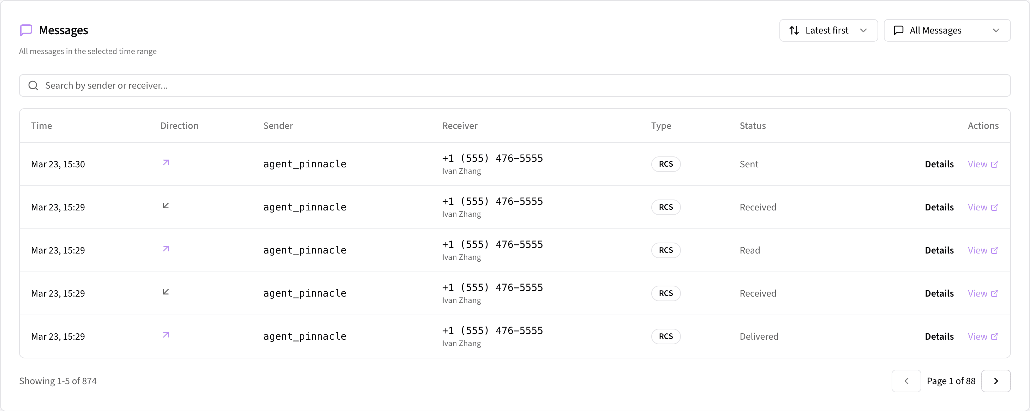Click the inbound arrow icon on the Received 15:29 row
This screenshot has height=411, width=1030.
click(166, 205)
